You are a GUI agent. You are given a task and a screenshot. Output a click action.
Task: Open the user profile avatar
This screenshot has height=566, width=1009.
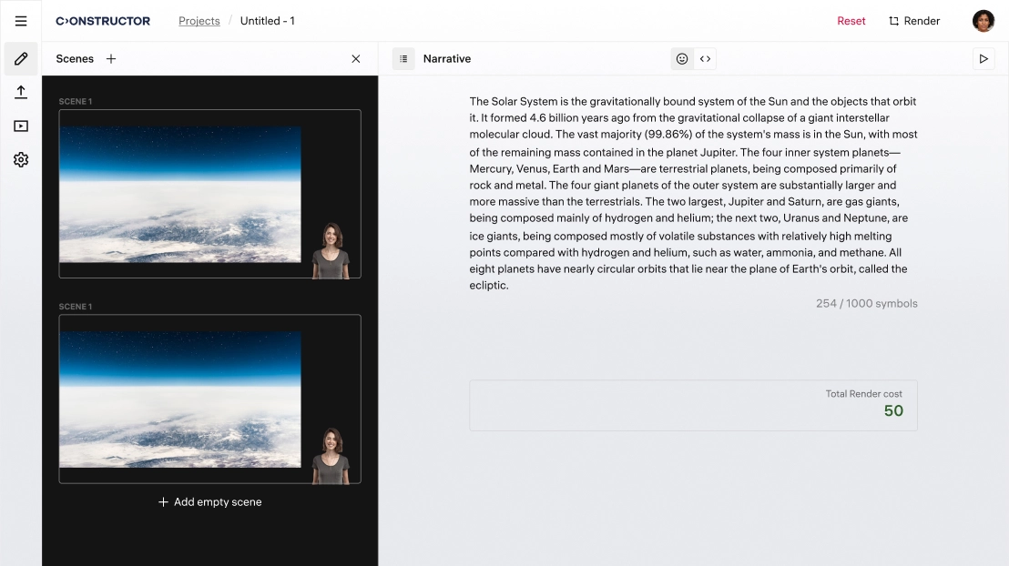[x=984, y=21]
